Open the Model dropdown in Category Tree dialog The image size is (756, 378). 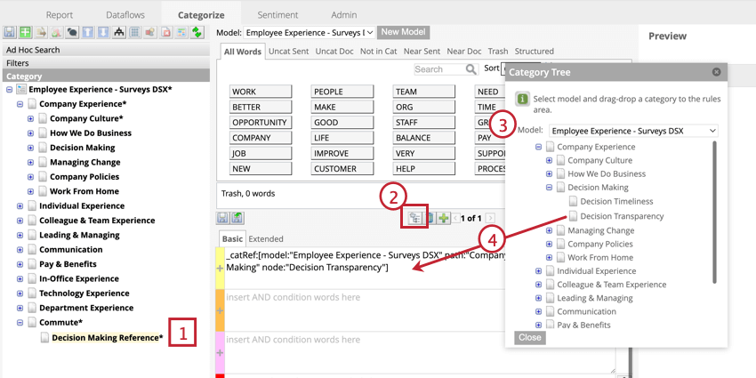633,131
